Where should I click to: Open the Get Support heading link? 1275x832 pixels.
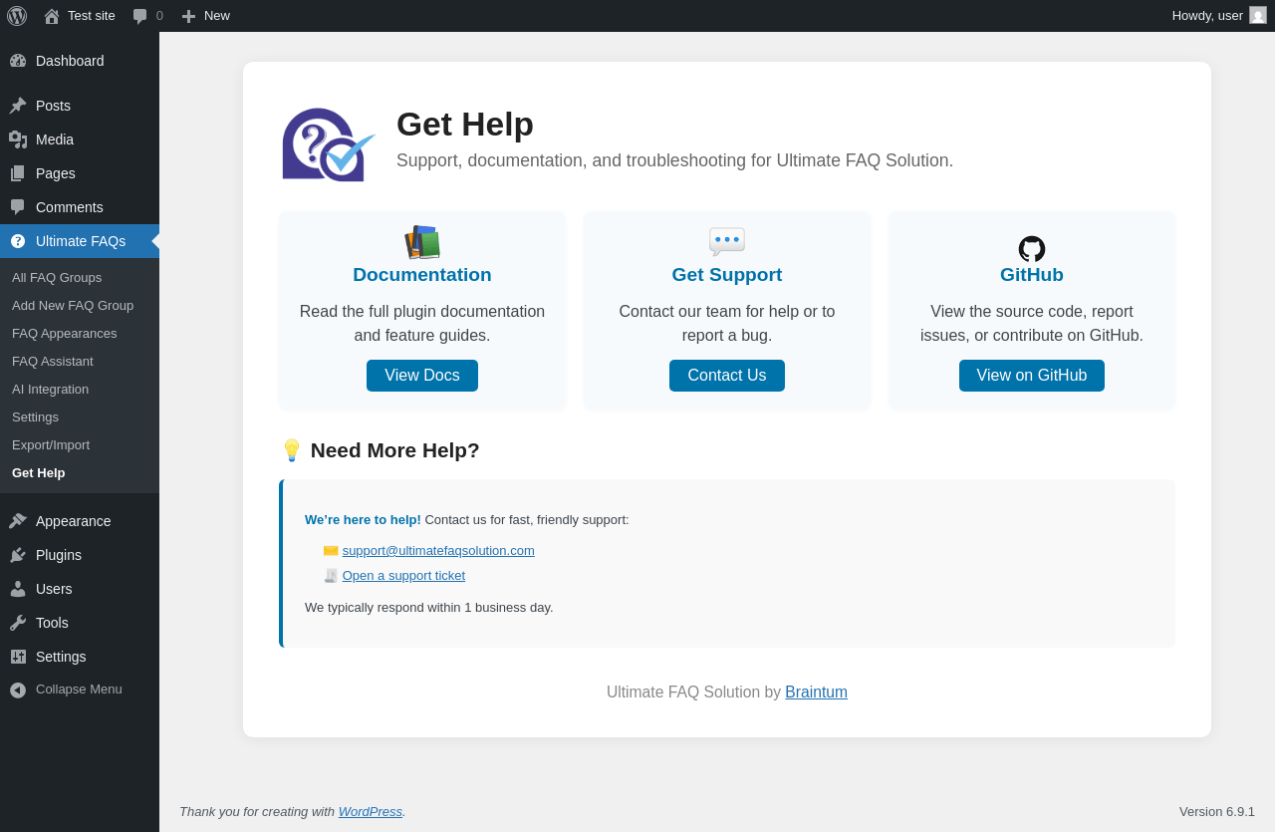tap(727, 275)
